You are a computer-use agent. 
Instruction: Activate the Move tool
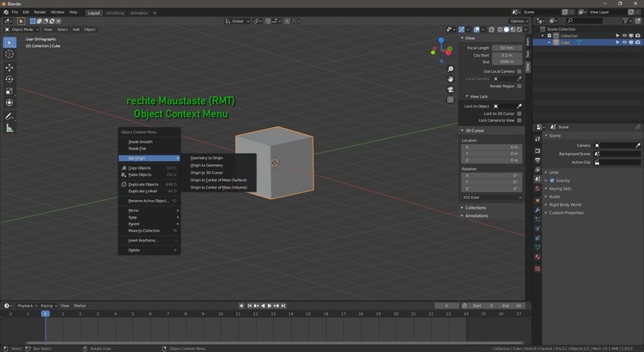9,67
